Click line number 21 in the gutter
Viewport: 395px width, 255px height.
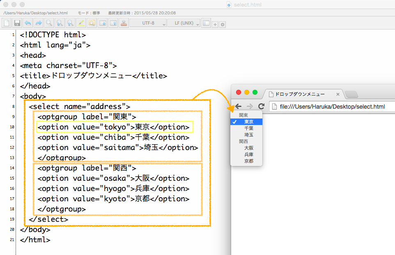[12, 240]
